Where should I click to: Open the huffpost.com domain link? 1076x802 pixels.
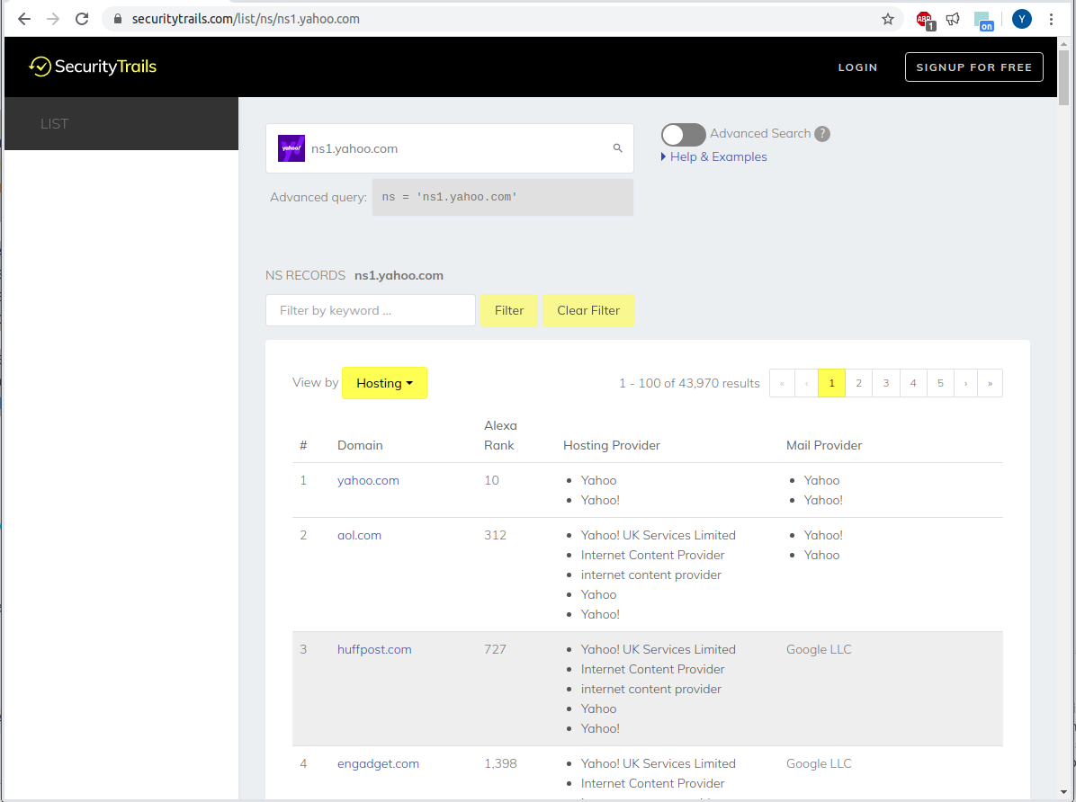coord(374,649)
